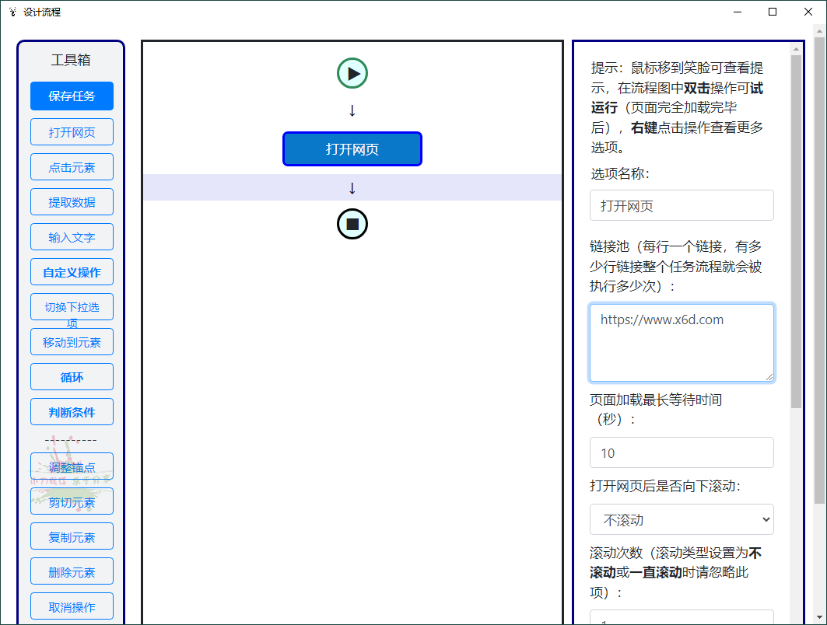Click the app icon in title bar
This screenshot has height=625, width=827.
point(12,12)
